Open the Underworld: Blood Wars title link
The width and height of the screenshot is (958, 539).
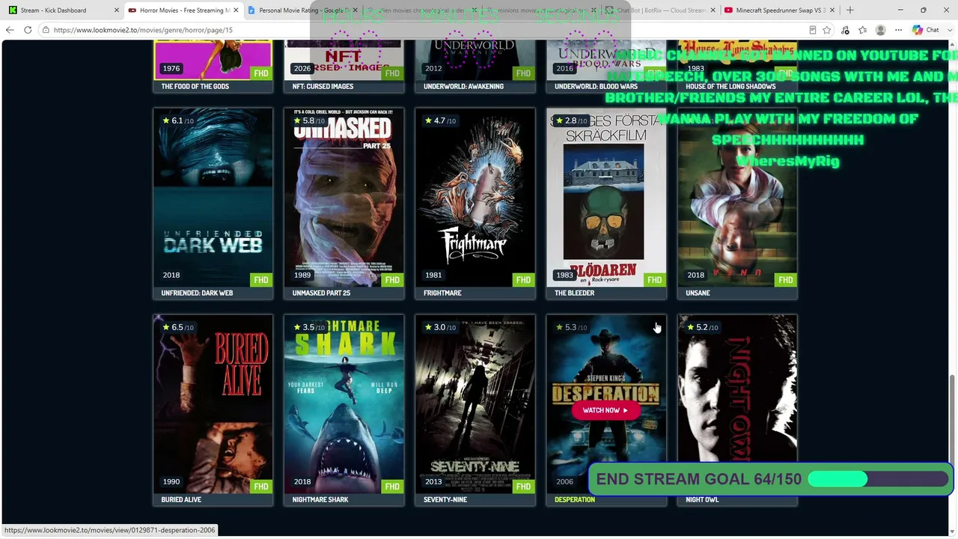[596, 86]
